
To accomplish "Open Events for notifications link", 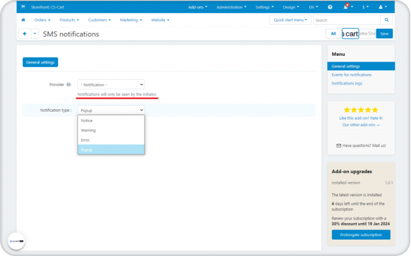I will [x=352, y=75].
